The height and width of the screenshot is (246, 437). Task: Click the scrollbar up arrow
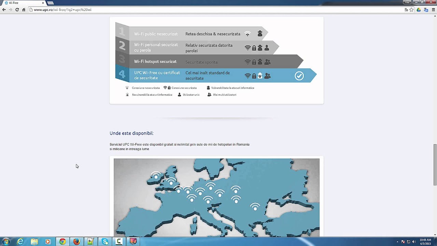coord(435,16)
